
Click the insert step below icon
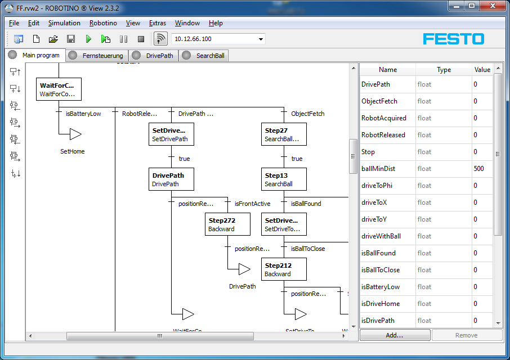15,88
